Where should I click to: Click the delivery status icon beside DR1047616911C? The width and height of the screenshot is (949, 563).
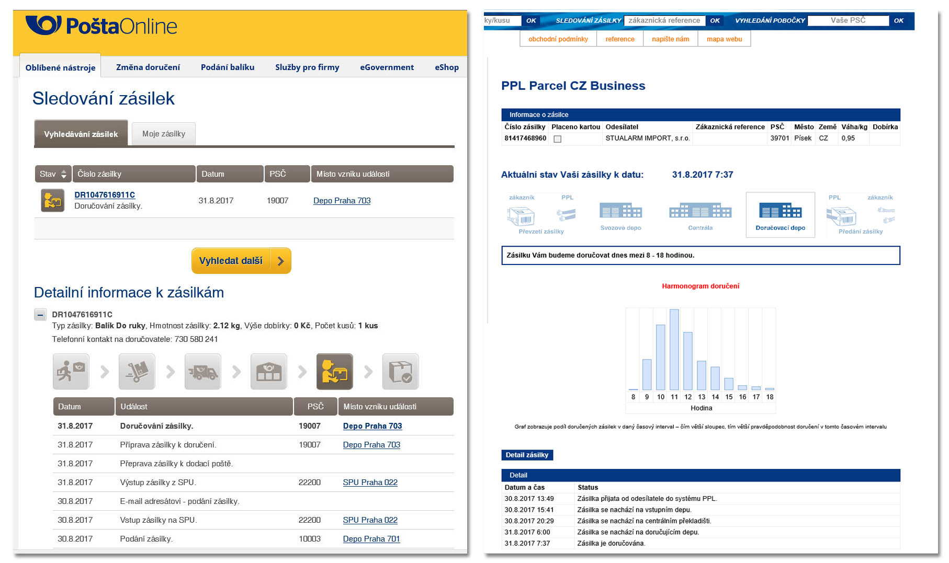click(x=52, y=200)
